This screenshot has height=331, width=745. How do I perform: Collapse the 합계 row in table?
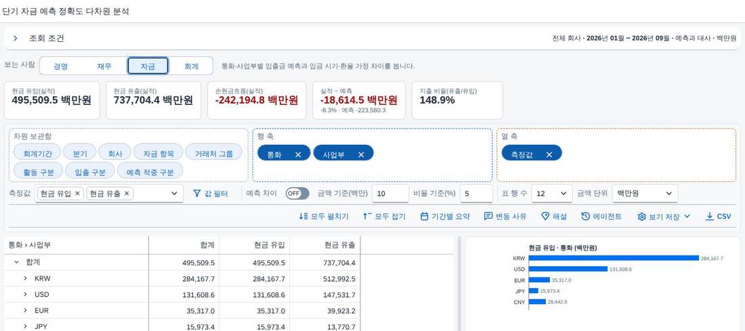tap(17, 262)
